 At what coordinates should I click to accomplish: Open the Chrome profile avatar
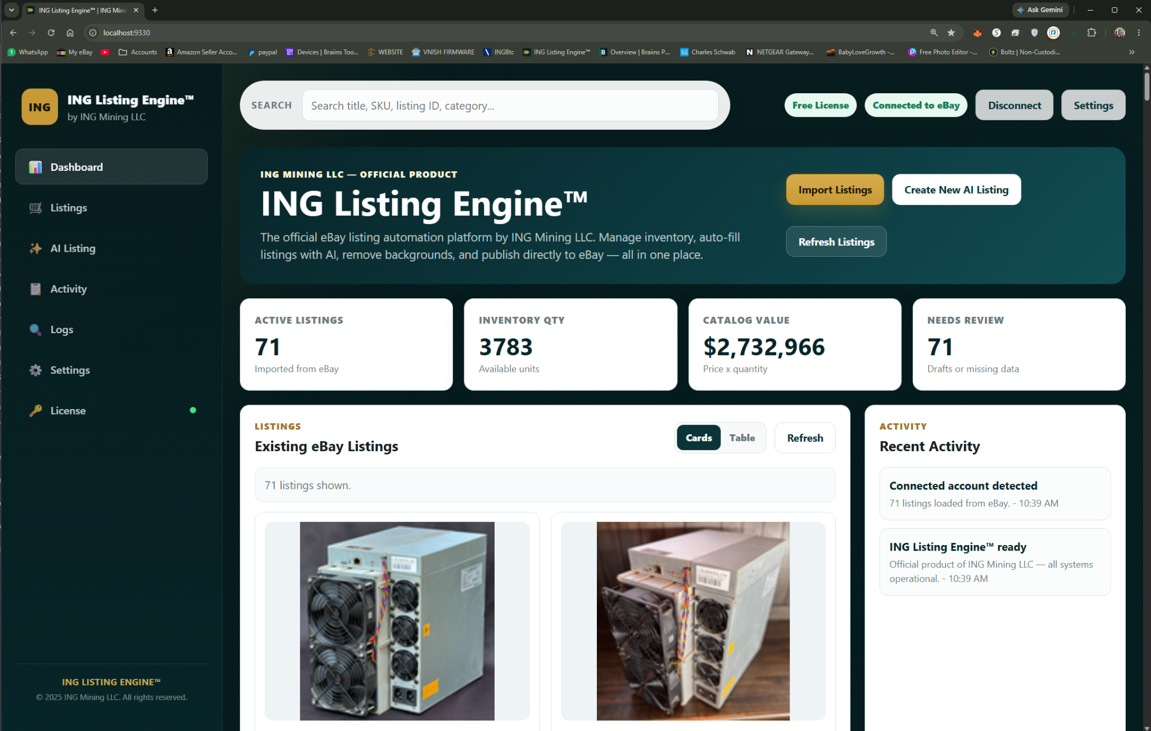(1120, 33)
